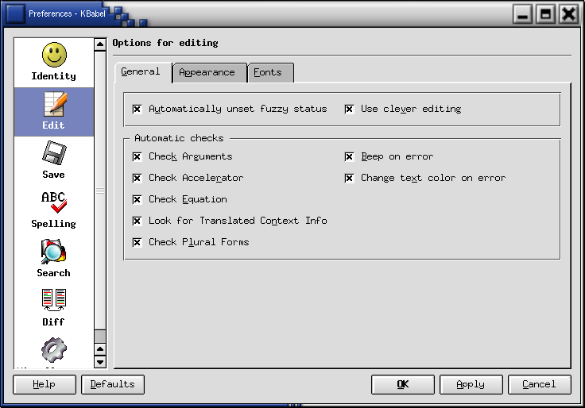The image size is (585, 408).
Task: Uncheck Check Plural Forms
Action: click(137, 242)
